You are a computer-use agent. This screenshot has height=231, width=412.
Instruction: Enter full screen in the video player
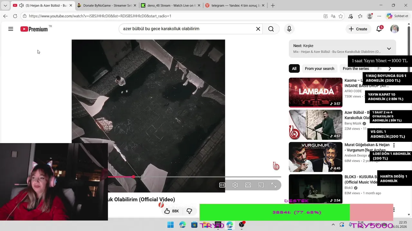274,185
